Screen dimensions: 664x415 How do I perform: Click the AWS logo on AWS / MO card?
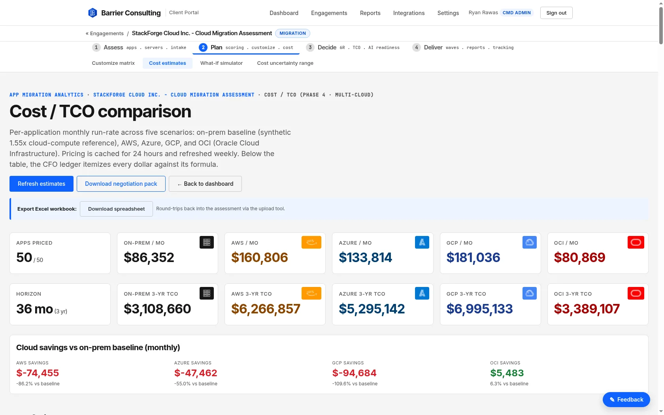311,242
